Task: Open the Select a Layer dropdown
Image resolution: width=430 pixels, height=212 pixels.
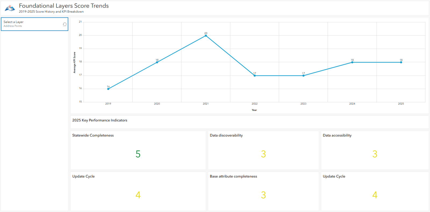Action: [x=35, y=24]
